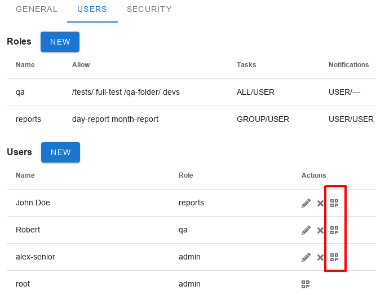This screenshot has height=299, width=376.
Task: Select the qa role row
Action: point(191,92)
